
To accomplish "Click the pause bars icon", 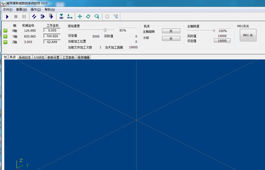I will (24, 17).
